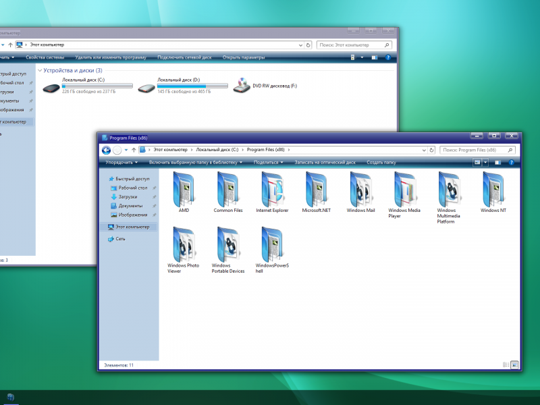
Task: Click Создать папку in toolbar
Action: tap(381, 163)
